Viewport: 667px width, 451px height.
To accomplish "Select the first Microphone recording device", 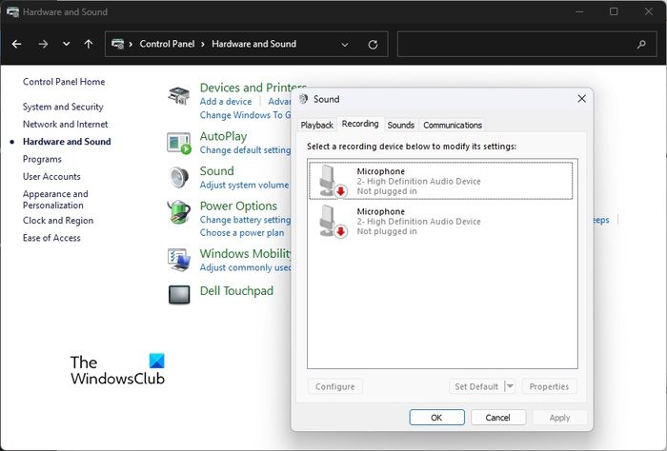I will coord(440,181).
